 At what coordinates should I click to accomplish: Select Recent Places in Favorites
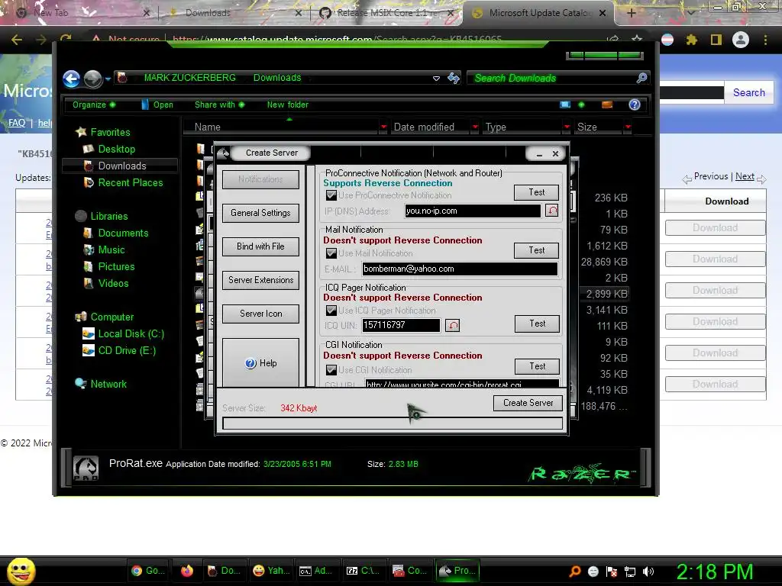point(130,182)
